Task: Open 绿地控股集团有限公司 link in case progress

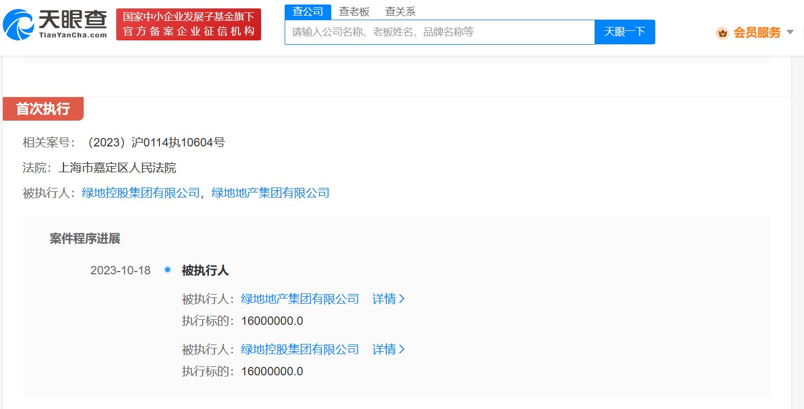Action: [300, 350]
